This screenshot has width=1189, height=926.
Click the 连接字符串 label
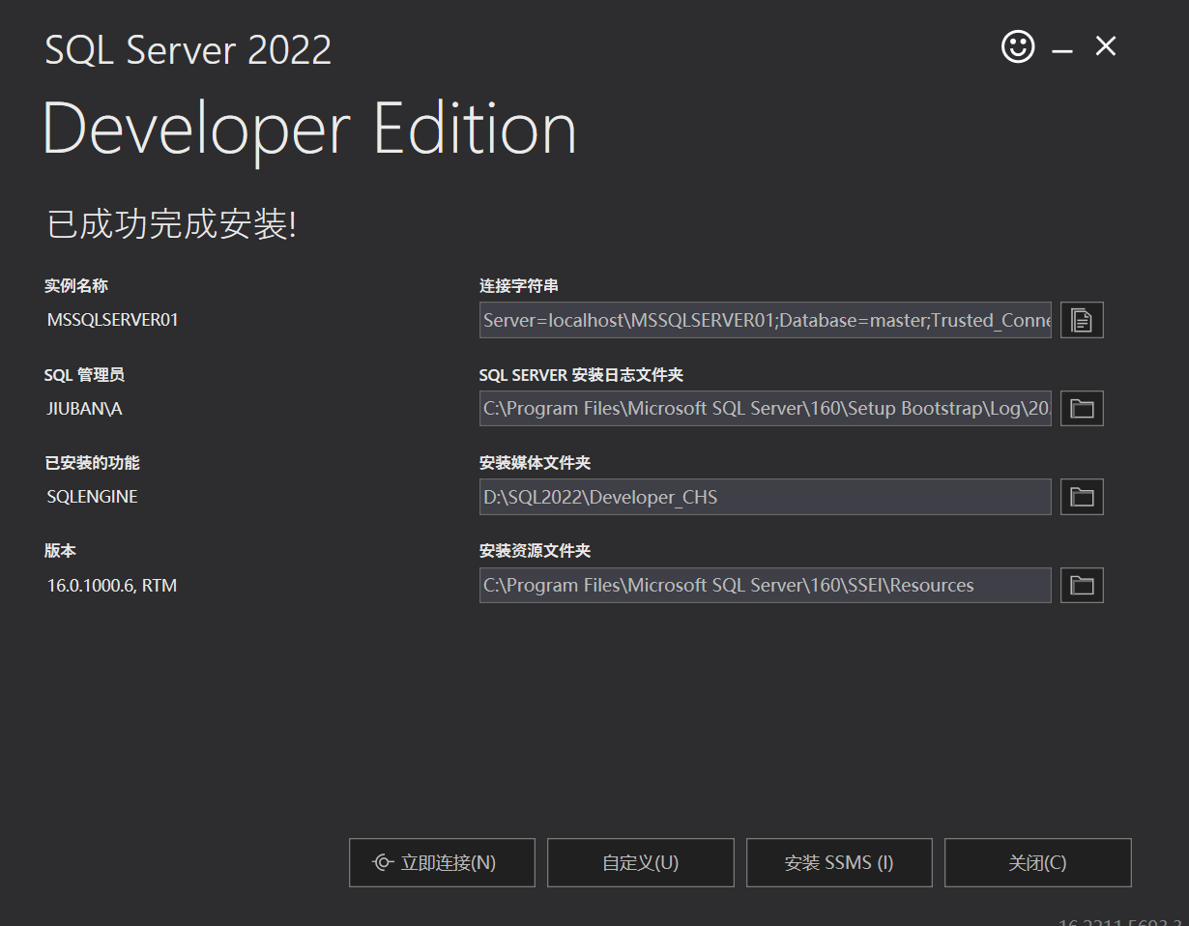[x=519, y=286]
